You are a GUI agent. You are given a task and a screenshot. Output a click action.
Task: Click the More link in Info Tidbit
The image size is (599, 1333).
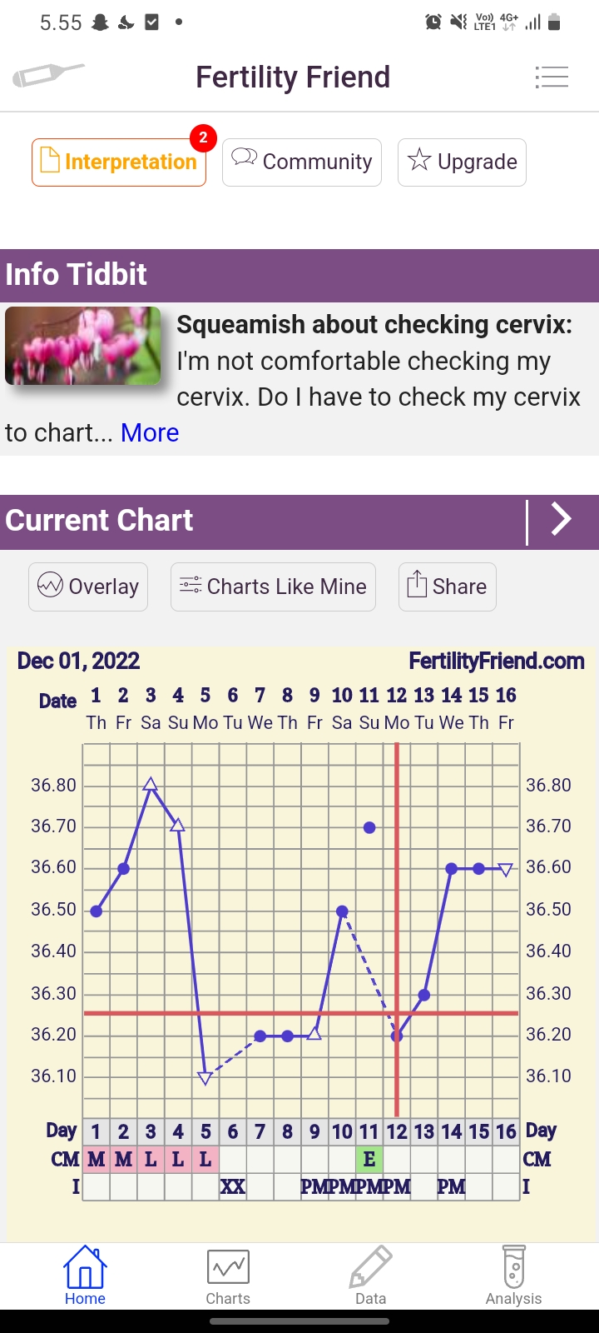(150, 432)
